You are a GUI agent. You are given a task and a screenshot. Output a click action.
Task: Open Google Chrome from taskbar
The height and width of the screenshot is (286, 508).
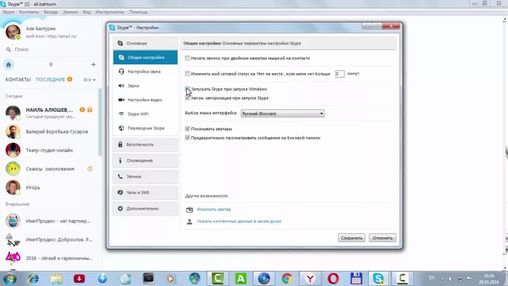(x=287, y=279)
